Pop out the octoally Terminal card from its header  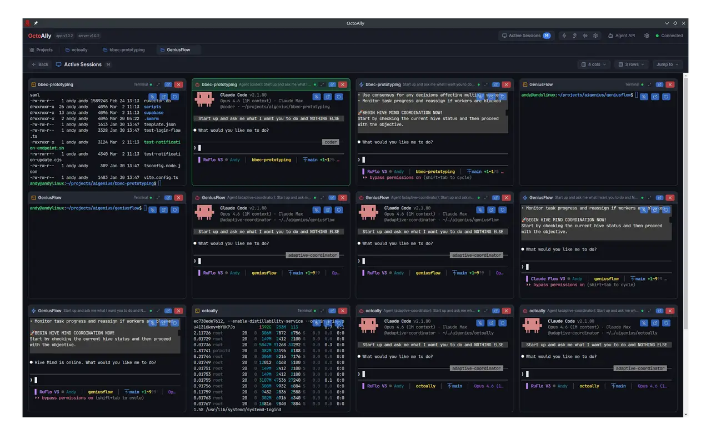tap(332, 311)
